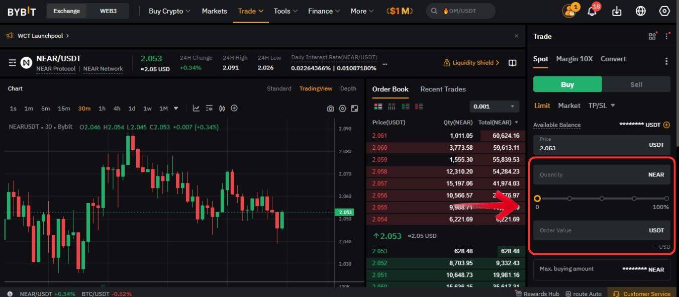
Task: Open the trading guide book icon
Action: point(512,63)
